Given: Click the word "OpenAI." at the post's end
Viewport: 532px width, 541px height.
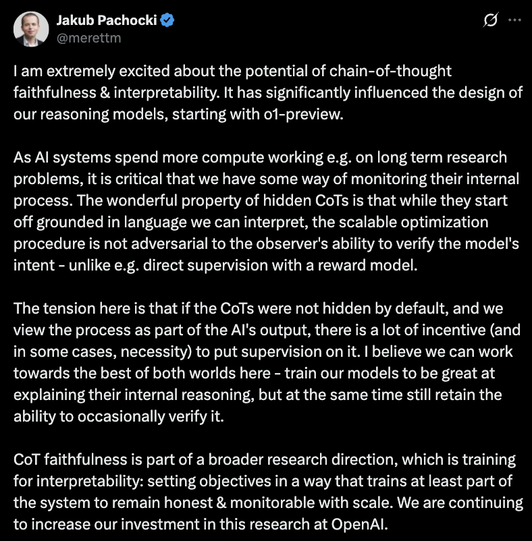Looking at the screenshot, I should (x=360, y=524).
